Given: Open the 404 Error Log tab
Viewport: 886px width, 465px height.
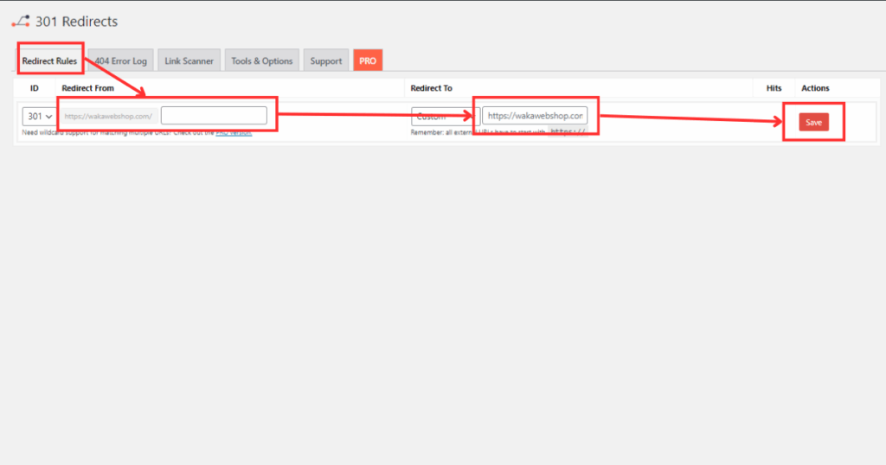Looking at the screenshot, I should point(121,61).
